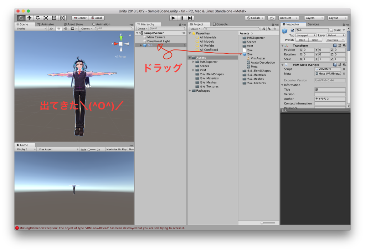Select the Rotate tool

tap(37, 18)
